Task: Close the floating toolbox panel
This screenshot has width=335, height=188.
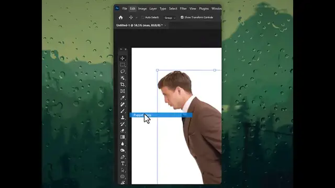Action: pos(126,49)
